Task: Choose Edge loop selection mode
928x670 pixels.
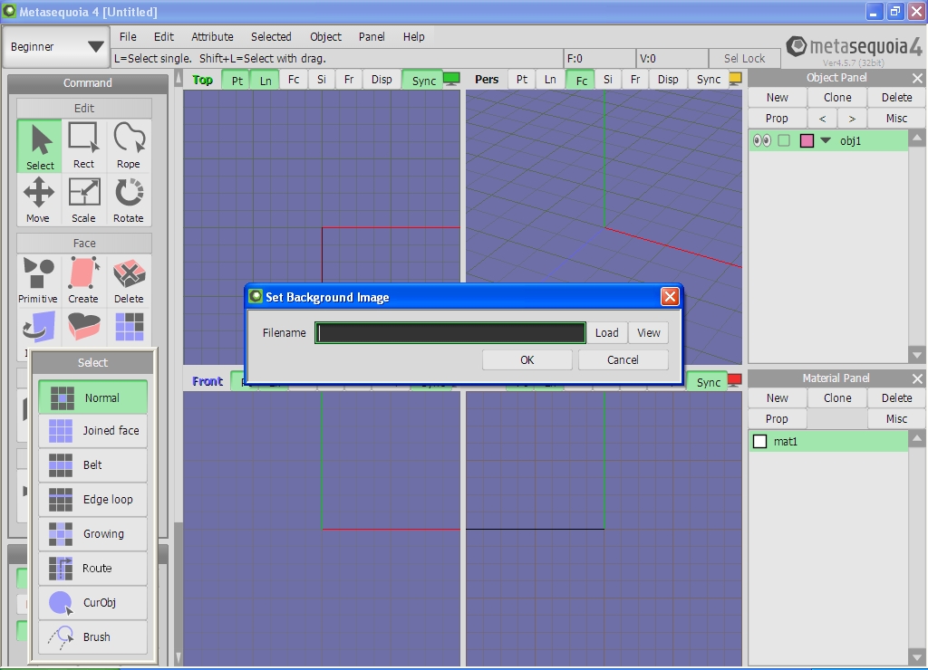Action: click(x=92, y=500)
